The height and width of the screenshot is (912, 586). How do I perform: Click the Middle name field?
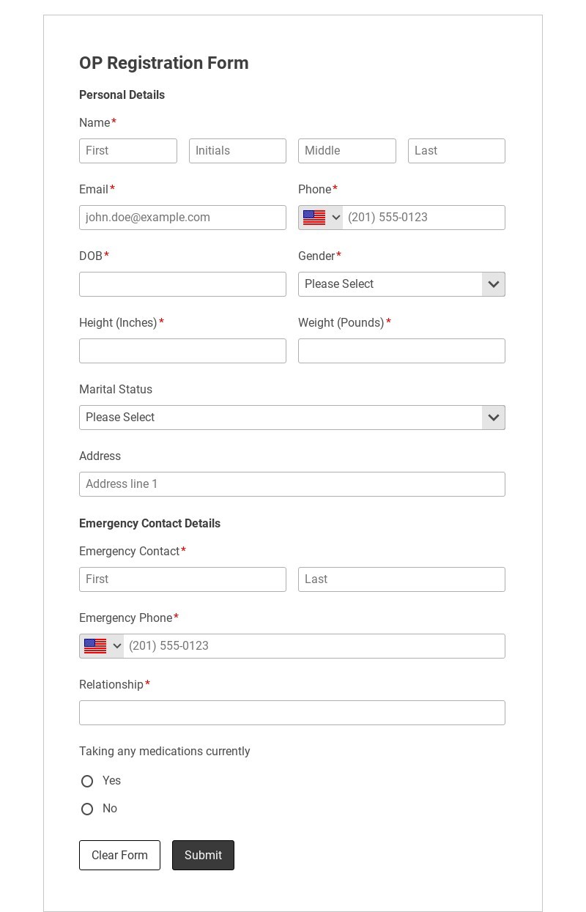(346, 151)
